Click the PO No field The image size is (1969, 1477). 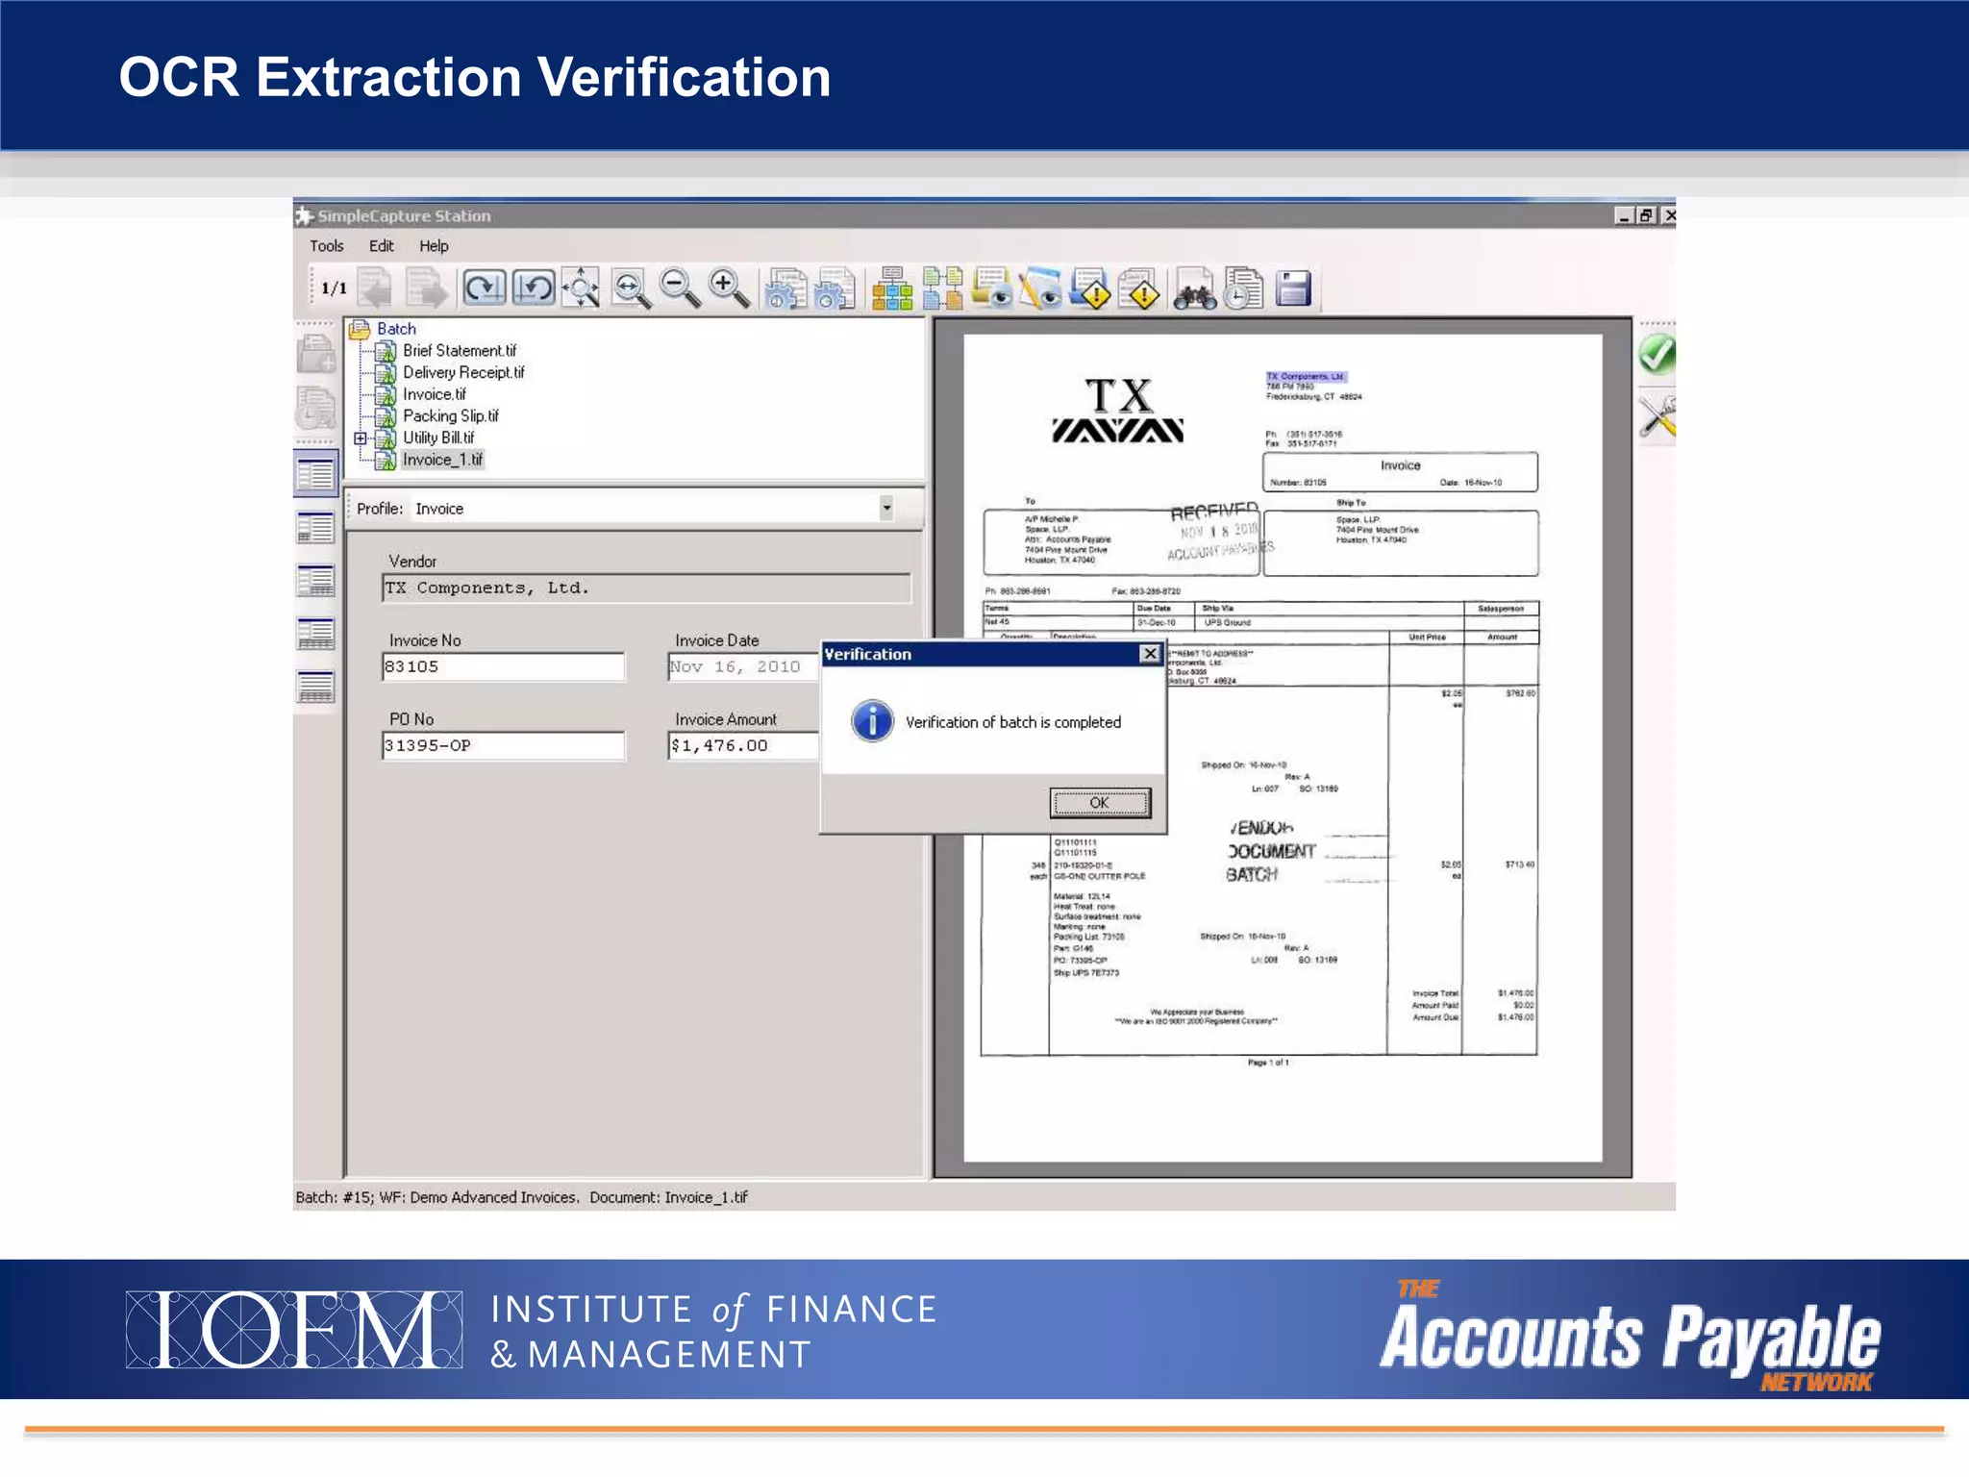click(504, 745)
